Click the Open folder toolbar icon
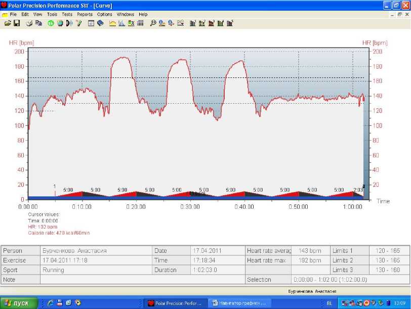The height and width of the screenshot is (309, 411). [x=8, y=23]
